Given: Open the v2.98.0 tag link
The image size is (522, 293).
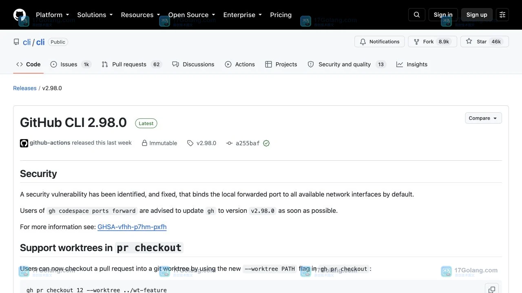Looking at the screenshot, I should pos(206,143).
